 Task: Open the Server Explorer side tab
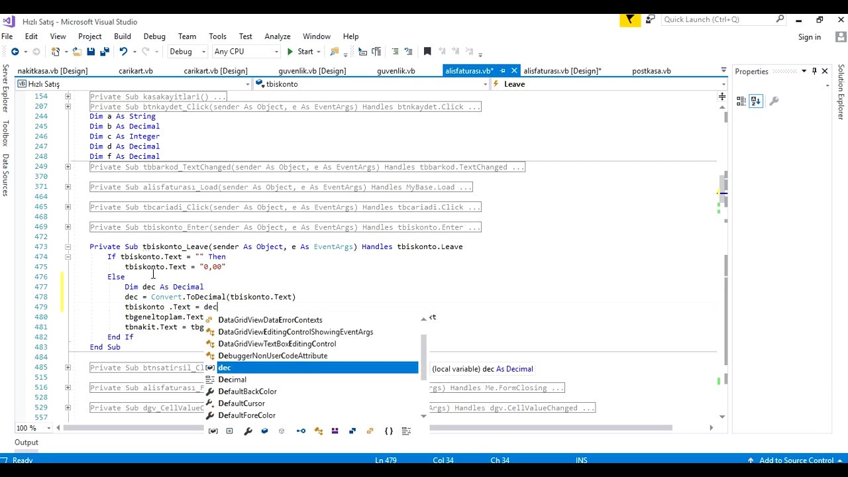point(5,89)
